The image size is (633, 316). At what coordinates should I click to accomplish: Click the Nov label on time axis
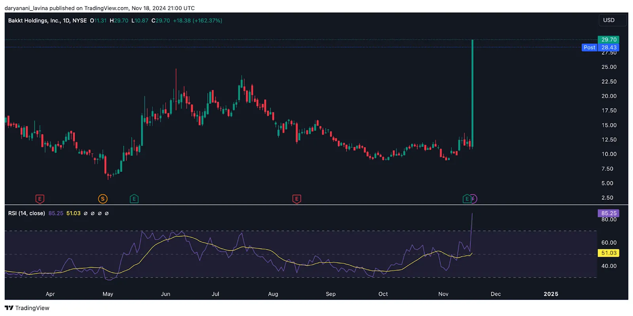pos(443,294)
